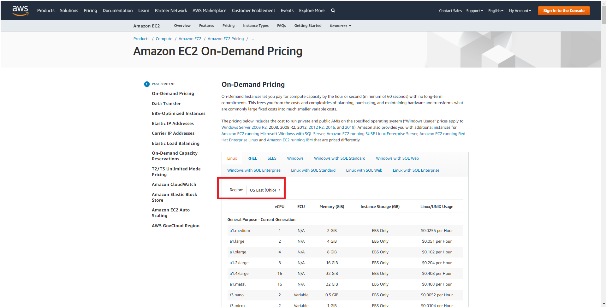Image resolution: width=606 pixels, height=308 pixels.
Task: Click the AWS logo
Action: (20, 10)
